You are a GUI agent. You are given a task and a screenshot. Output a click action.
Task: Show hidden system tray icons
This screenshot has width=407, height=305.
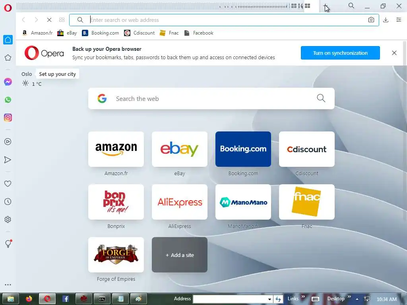pyautogui.click(x=357, y=299)
